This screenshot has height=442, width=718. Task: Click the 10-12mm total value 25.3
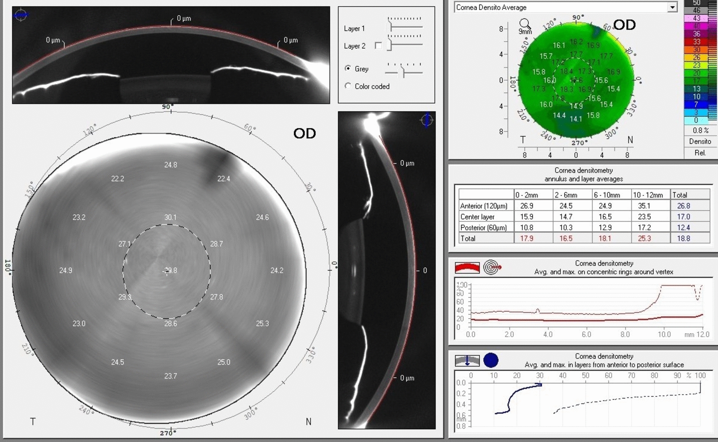(644, 238)
